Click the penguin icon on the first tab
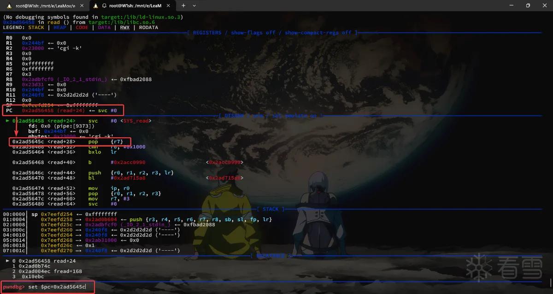Screen dimensions: 553x294 (8, 6)
